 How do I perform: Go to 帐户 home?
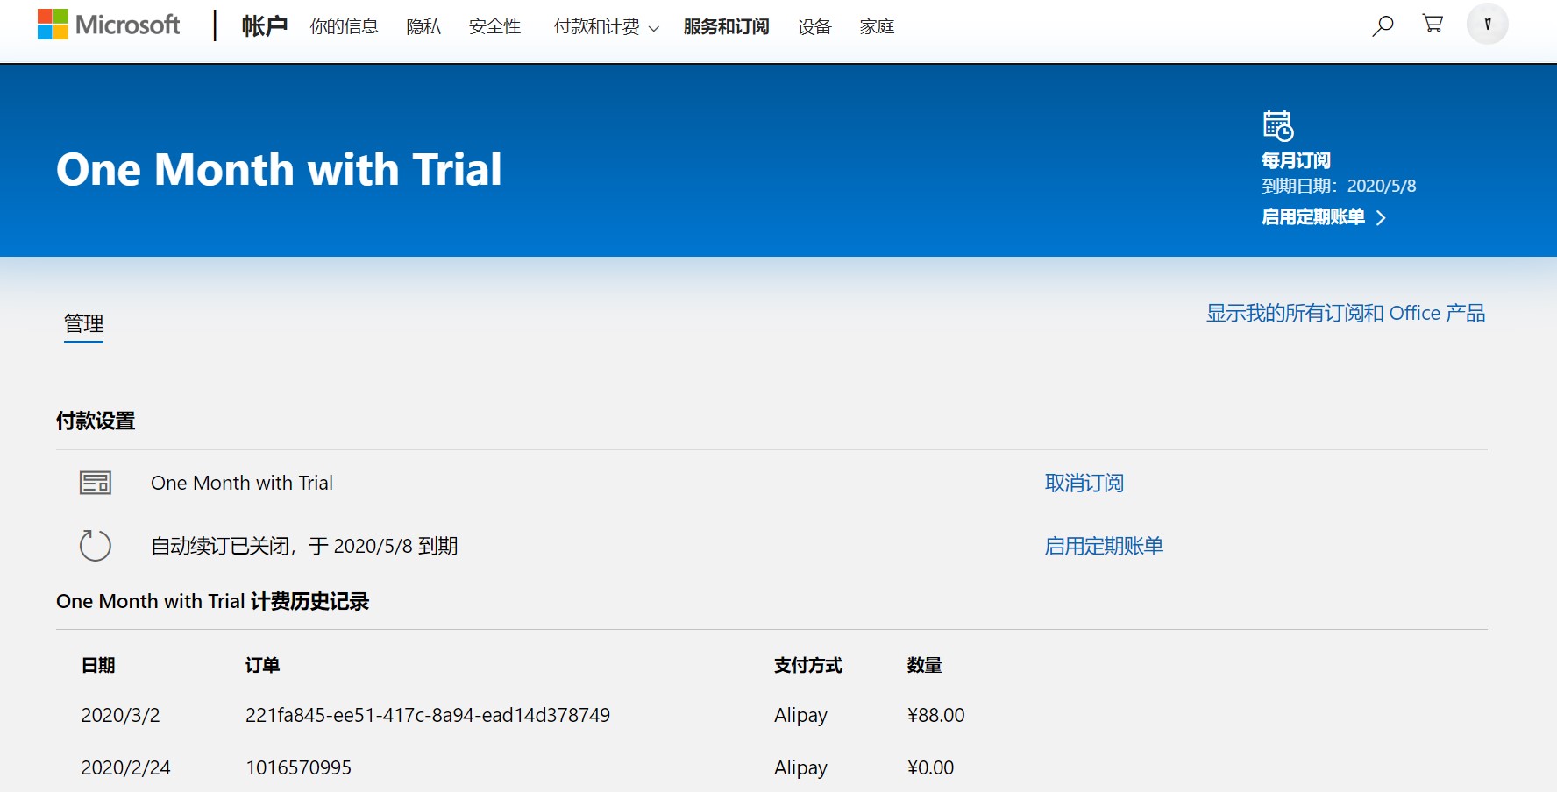(x=265, y=26)
